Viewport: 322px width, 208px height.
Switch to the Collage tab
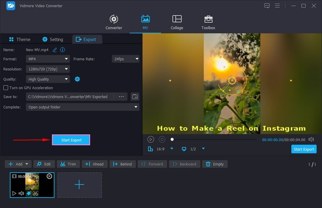[x=177, y=23]
